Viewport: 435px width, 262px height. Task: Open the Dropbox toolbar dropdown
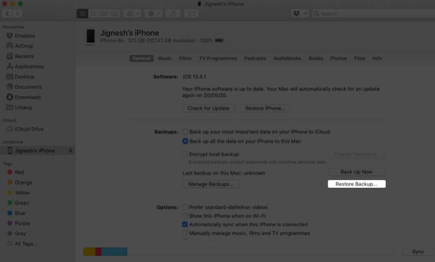[300, 14]
